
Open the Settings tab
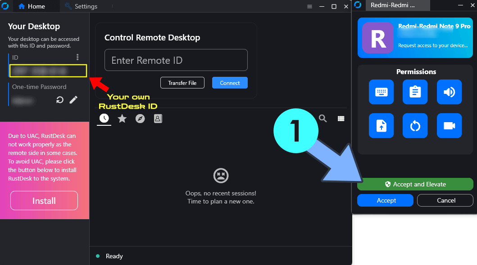81,6
